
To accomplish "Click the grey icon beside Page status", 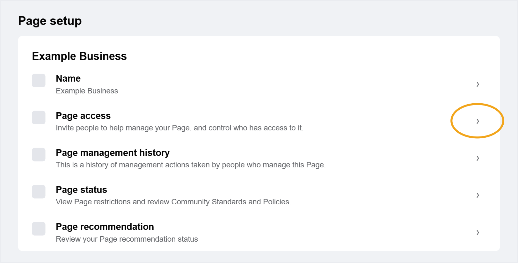I will tap(39, 192).
